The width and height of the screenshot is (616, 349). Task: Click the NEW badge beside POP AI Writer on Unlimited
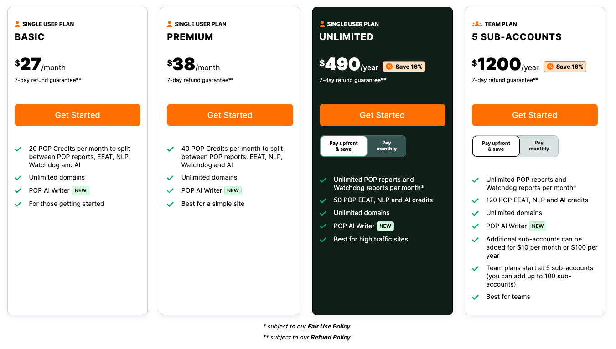[385, 226]
